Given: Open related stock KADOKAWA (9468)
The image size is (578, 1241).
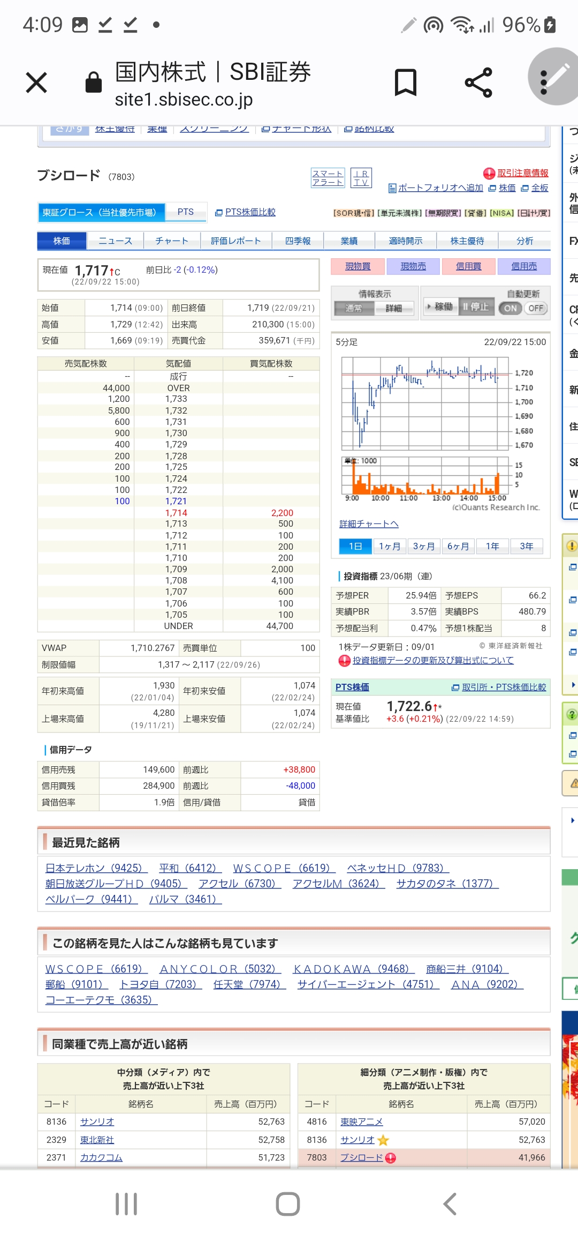Looking at the screenshot, I should (354, 969).
